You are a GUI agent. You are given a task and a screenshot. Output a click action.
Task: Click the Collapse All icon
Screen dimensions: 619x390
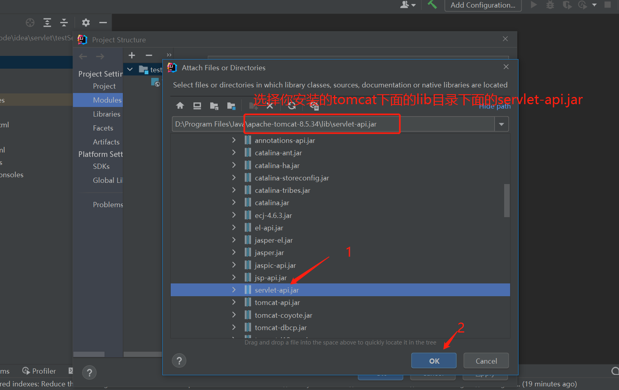point(64,22)
